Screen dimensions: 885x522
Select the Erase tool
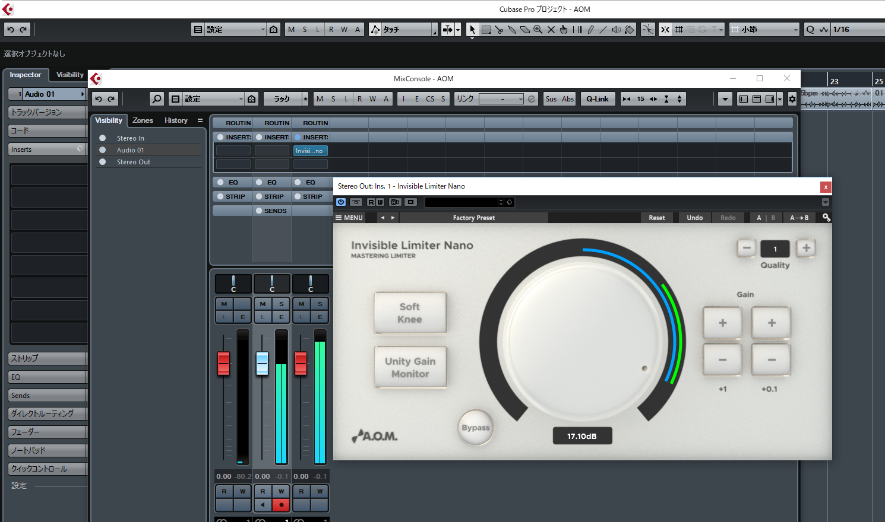[525, 29]
